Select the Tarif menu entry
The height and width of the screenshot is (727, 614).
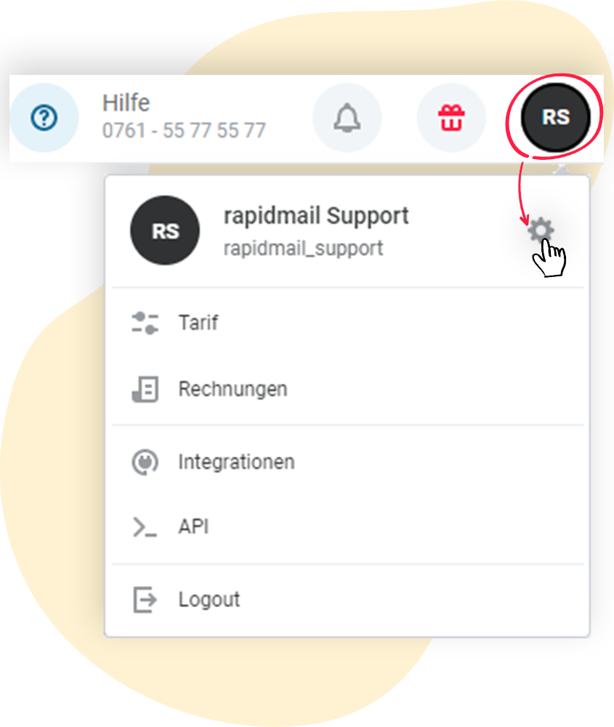point(347,323)
